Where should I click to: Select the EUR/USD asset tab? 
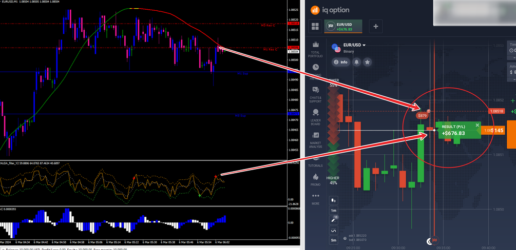pyautogui.click(x=343, y=26)
